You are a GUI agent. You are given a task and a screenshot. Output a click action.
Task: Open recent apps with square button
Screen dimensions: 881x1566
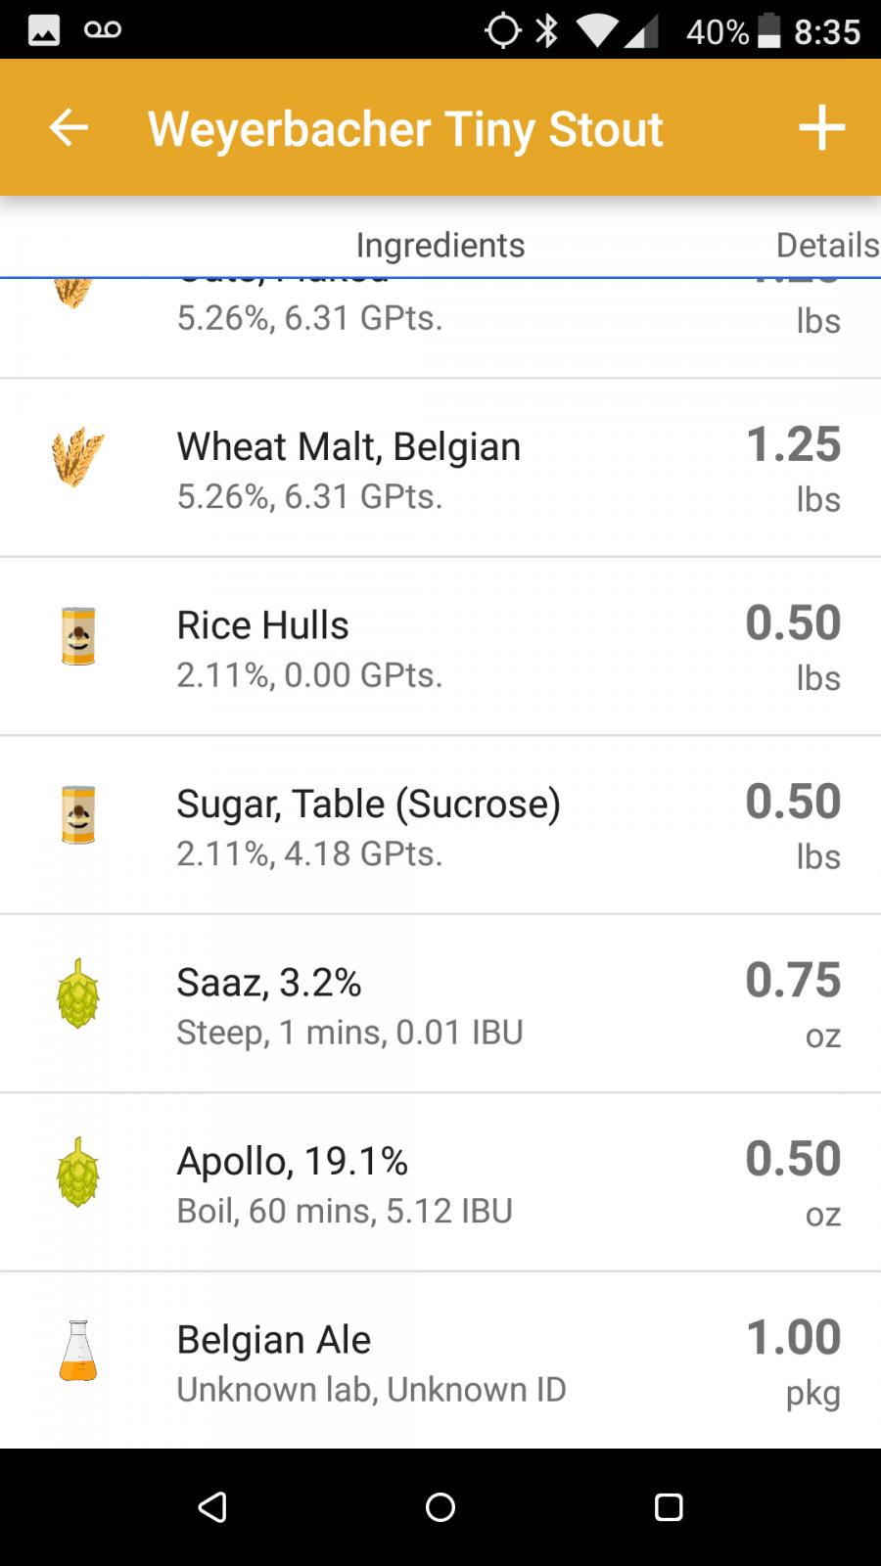[669, 1507]
